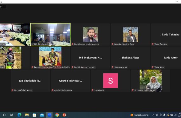The image size is (181, 118).
Task: Click Apurbo Bishosarma's participant tile
Action: 70,81
